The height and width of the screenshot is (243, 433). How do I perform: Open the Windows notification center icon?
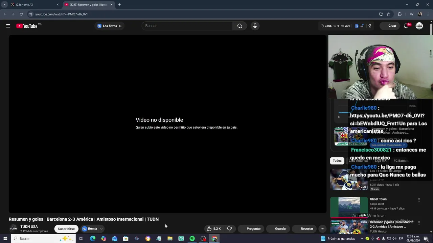(426, 239)
